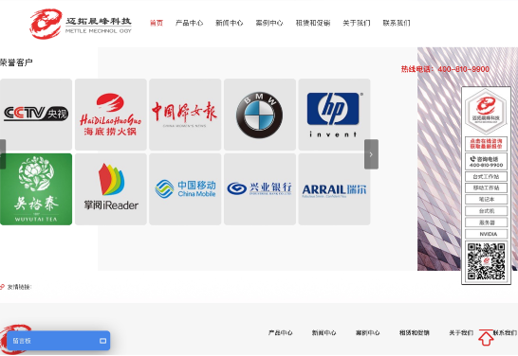Viewport: 518px width, 356px height.
Task: Click the QR code in sidebar
Action: [x=486, y=261]
